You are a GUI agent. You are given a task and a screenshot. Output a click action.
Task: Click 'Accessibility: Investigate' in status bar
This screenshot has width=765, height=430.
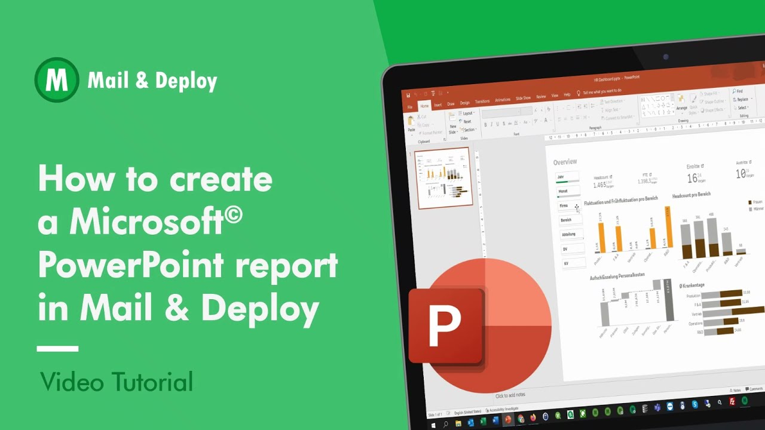tap(502, 409)
